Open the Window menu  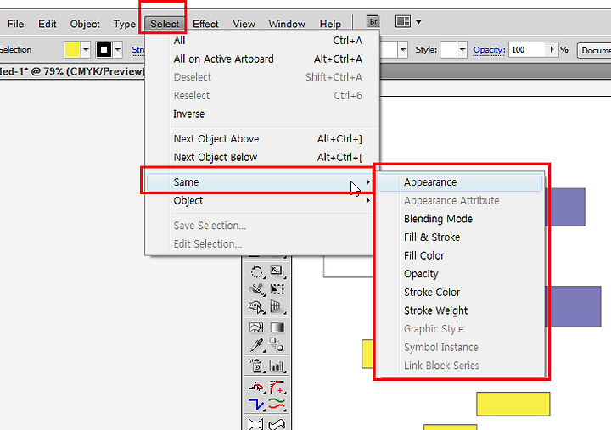point(287,24)
